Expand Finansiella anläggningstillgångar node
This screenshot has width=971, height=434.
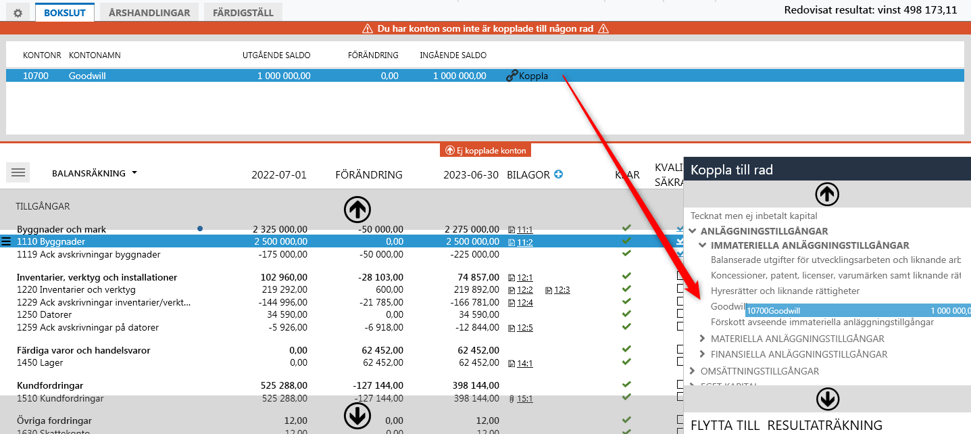[x=703, y=354]
